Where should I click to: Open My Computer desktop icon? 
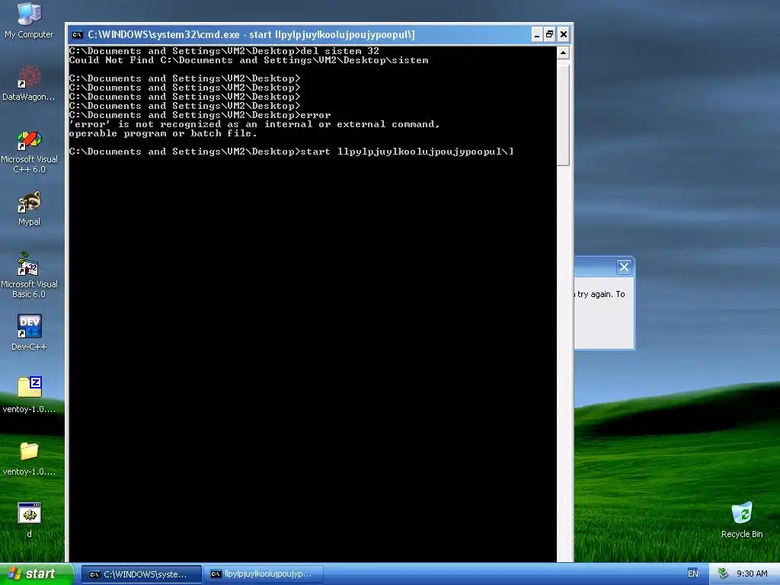[29, 20]
